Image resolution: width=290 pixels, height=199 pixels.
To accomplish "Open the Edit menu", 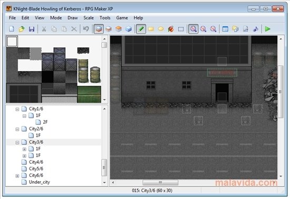I will (25, 18).
